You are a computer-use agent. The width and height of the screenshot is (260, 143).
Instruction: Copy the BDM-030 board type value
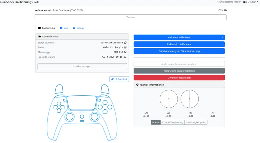point(125,52)
